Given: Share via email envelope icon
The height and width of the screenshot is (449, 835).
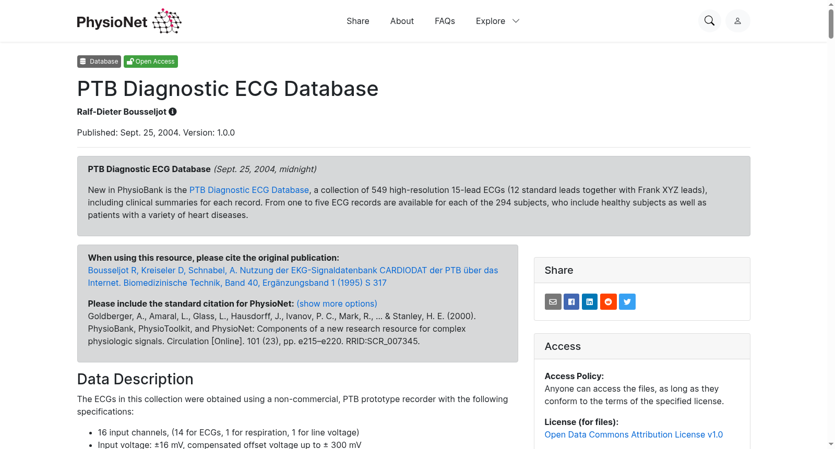Looking at the screenshot, I should click(553, 301).
